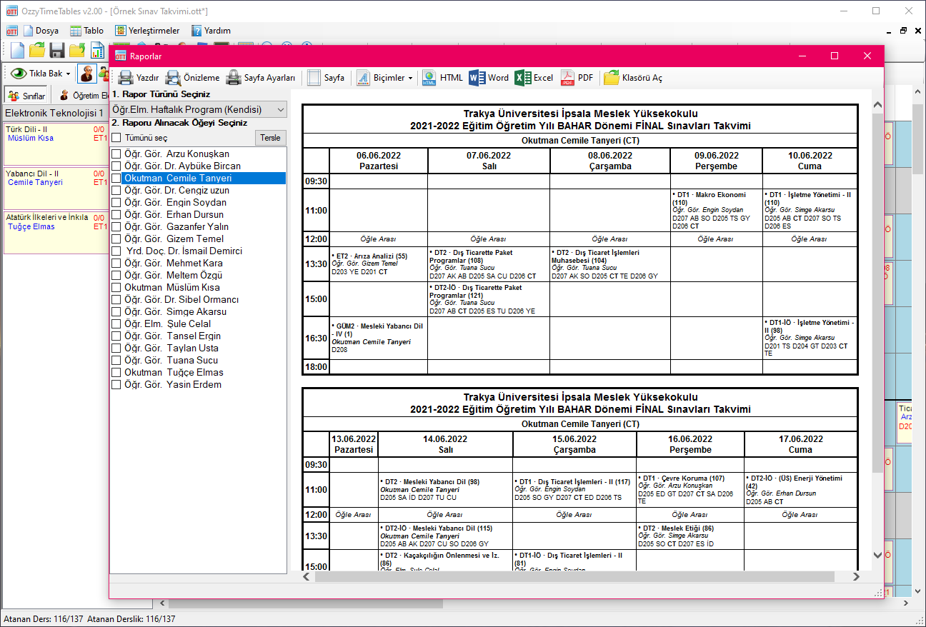Check the box for Öğr. Gör. Tuana Sucu
Screen dimensions: 926x627
116,360
